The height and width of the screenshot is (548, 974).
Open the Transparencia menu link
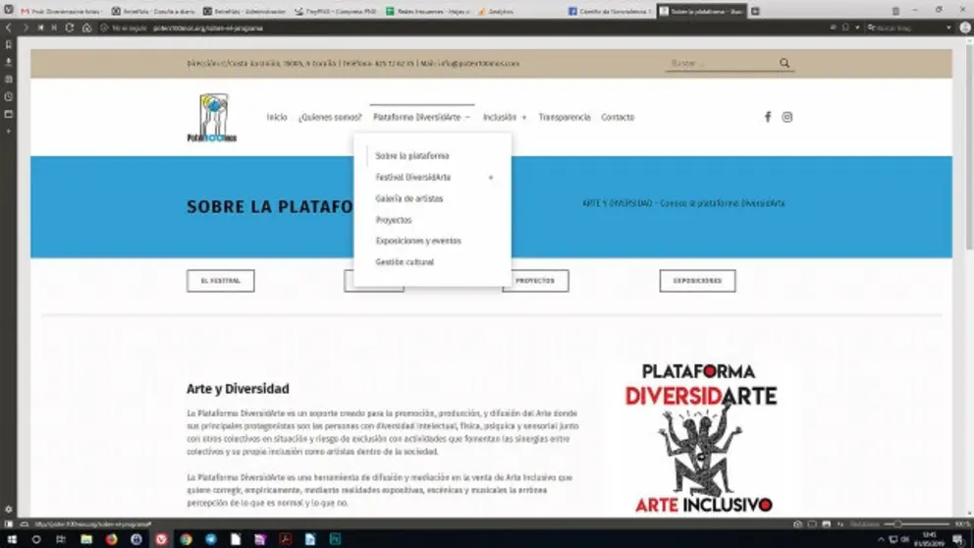tap(565, 117)
